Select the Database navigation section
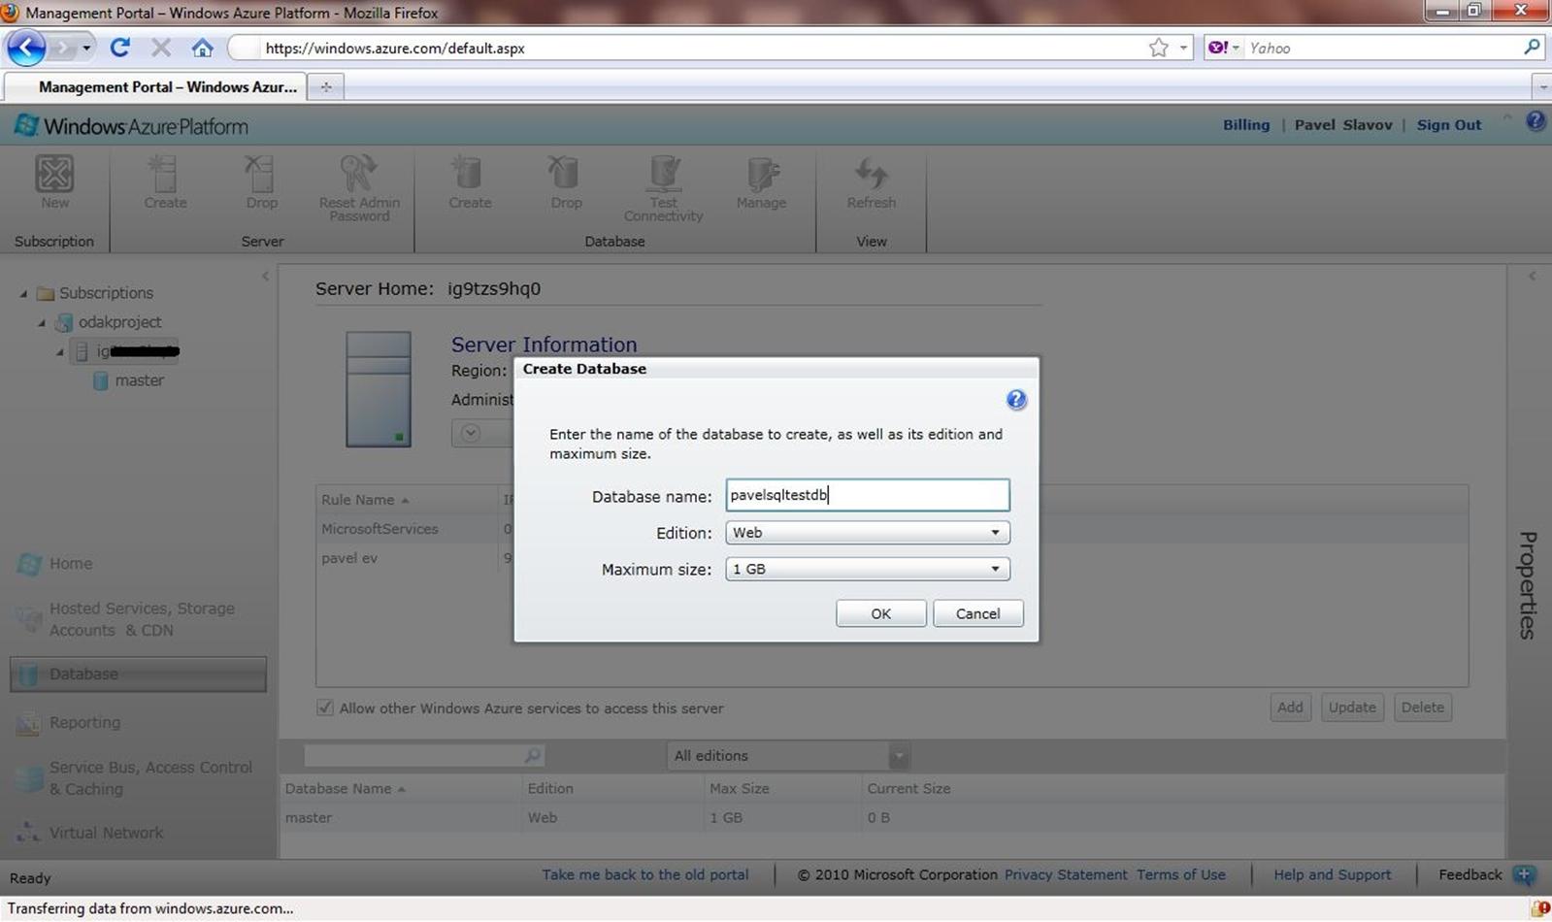Screen dimensions: 1552x922 138,675
